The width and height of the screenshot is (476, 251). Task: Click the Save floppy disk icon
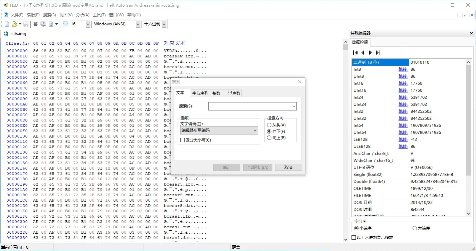(x=26, y=24)
